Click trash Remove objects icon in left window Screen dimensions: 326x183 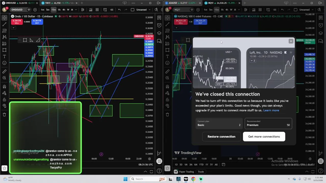click(x=4, y=115)
